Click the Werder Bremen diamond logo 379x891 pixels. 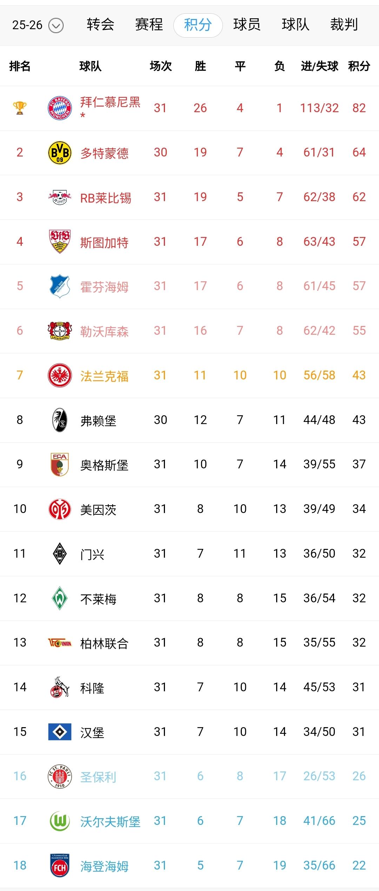click(60, 598)
